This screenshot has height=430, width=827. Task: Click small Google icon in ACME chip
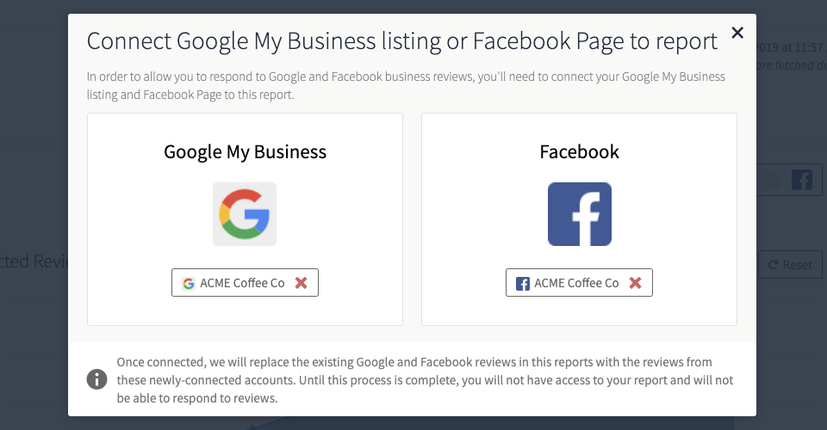tap(189, 283)
